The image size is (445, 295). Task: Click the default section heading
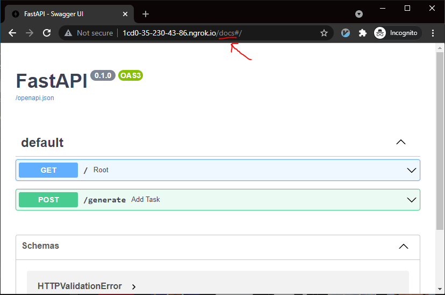pos(42,143)
